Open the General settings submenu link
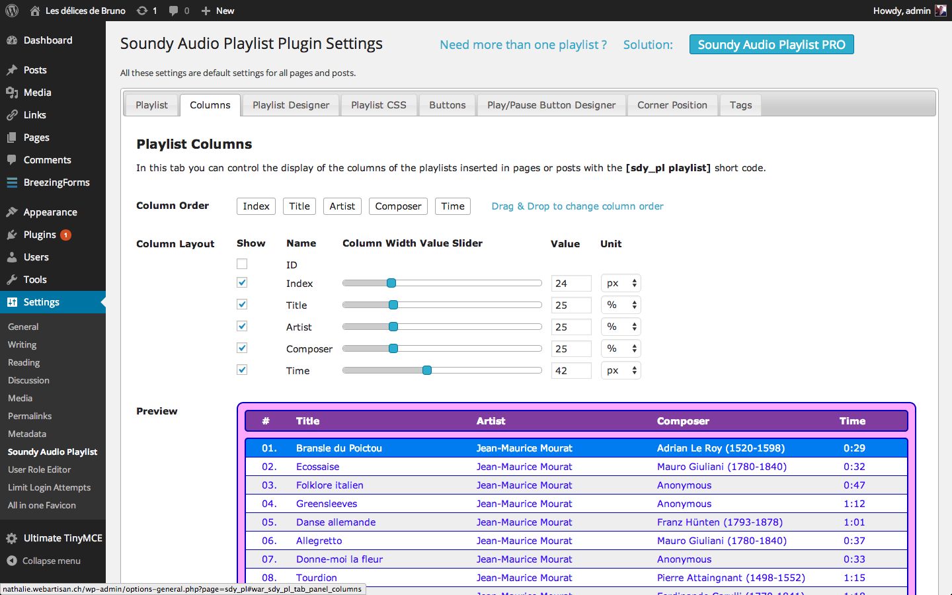 coord(23,327)
